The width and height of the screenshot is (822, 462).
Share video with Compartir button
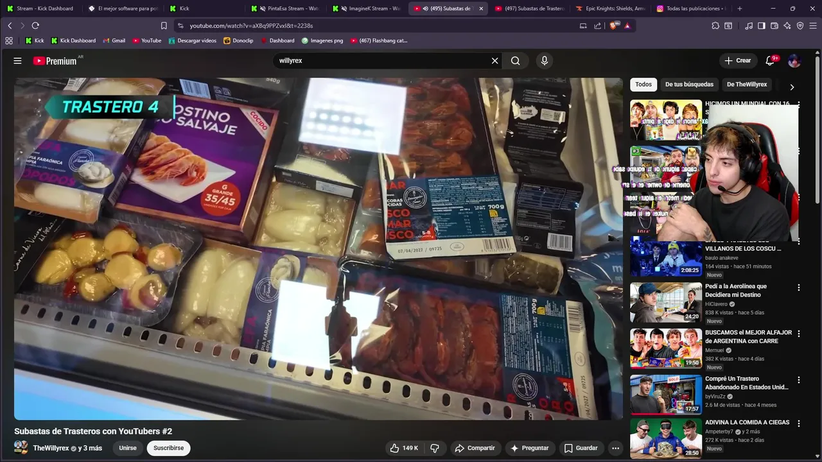(475, 448)
